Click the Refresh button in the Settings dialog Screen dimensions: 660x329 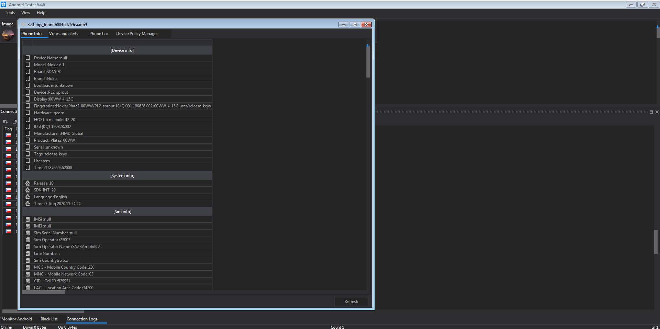(x=351, y=302)
